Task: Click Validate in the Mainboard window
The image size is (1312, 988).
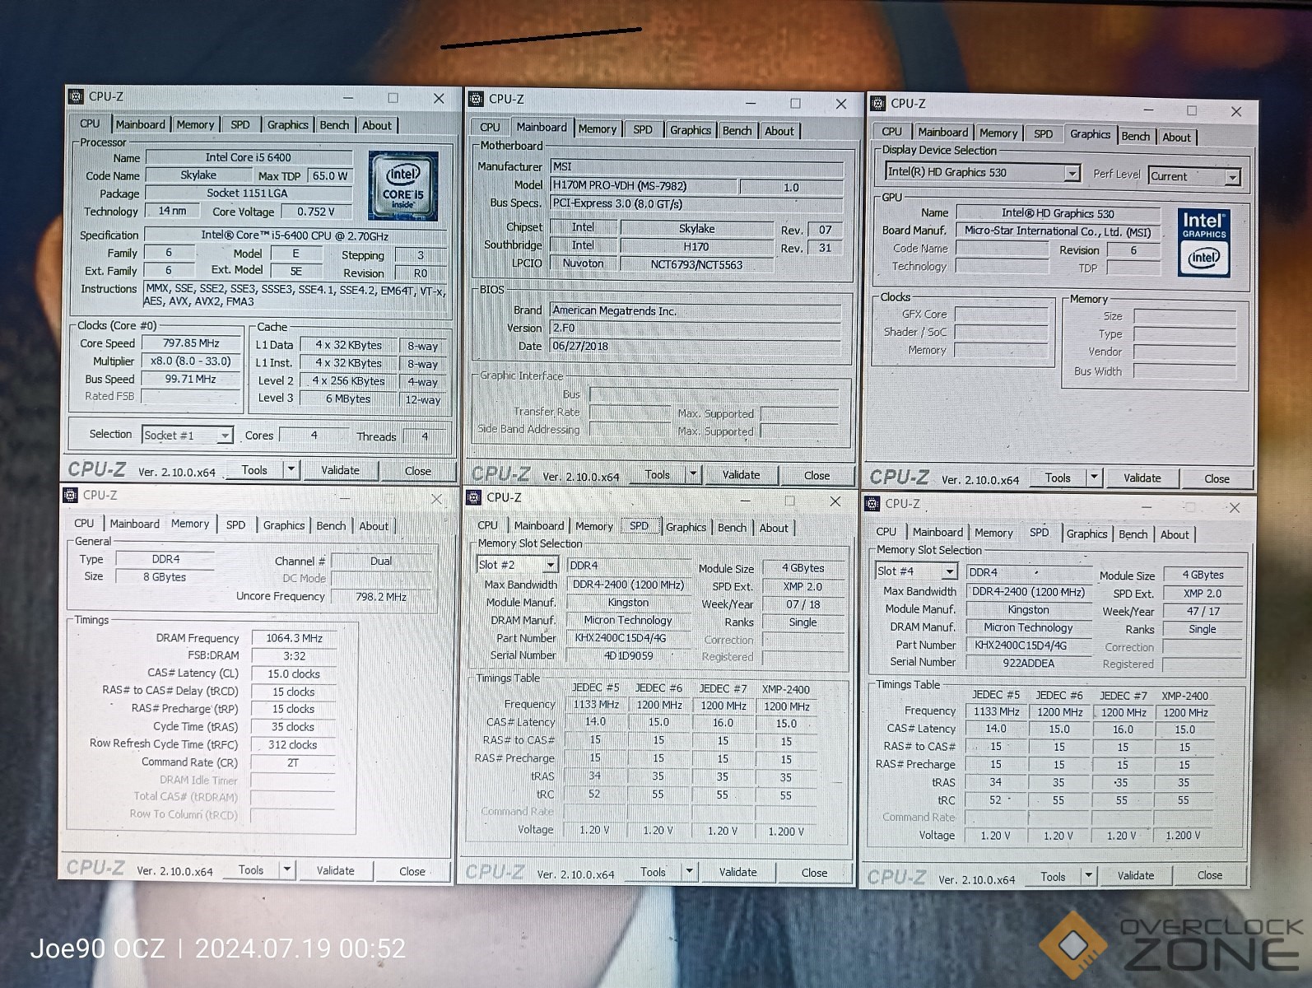Action: pos(741,474)
